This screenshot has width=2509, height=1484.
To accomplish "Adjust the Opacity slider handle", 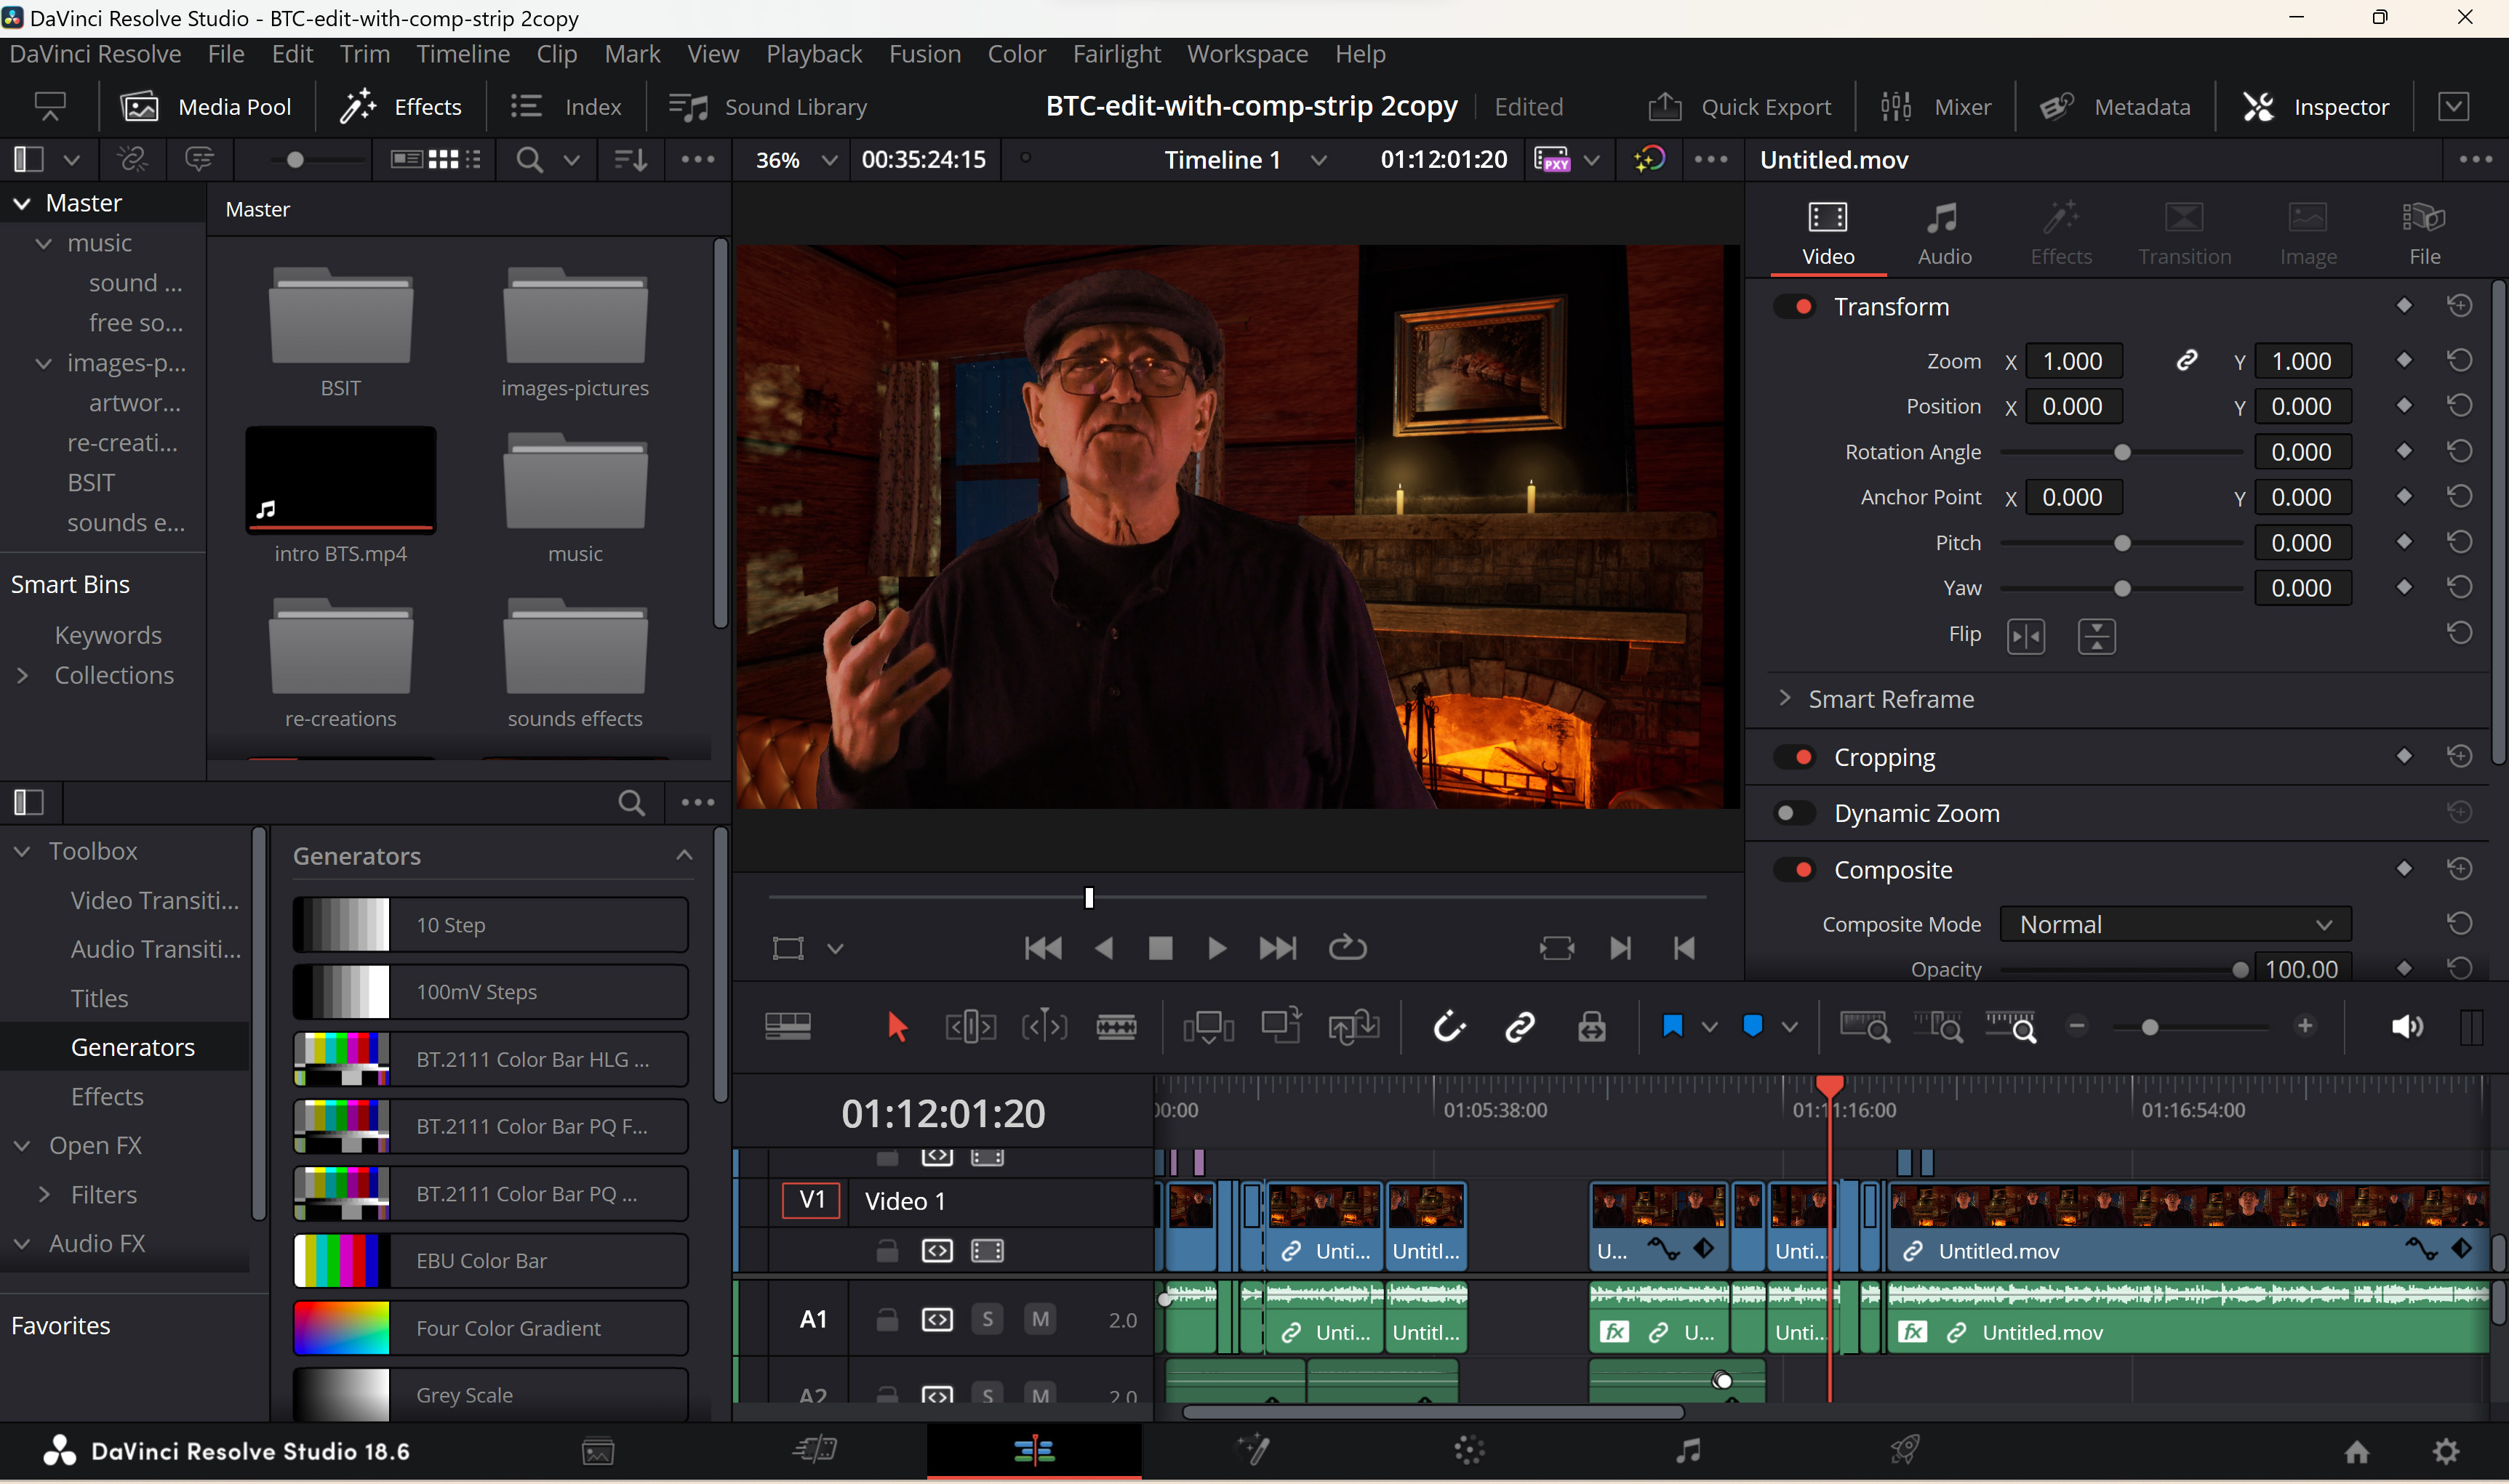I will [x=2240, y=969].
